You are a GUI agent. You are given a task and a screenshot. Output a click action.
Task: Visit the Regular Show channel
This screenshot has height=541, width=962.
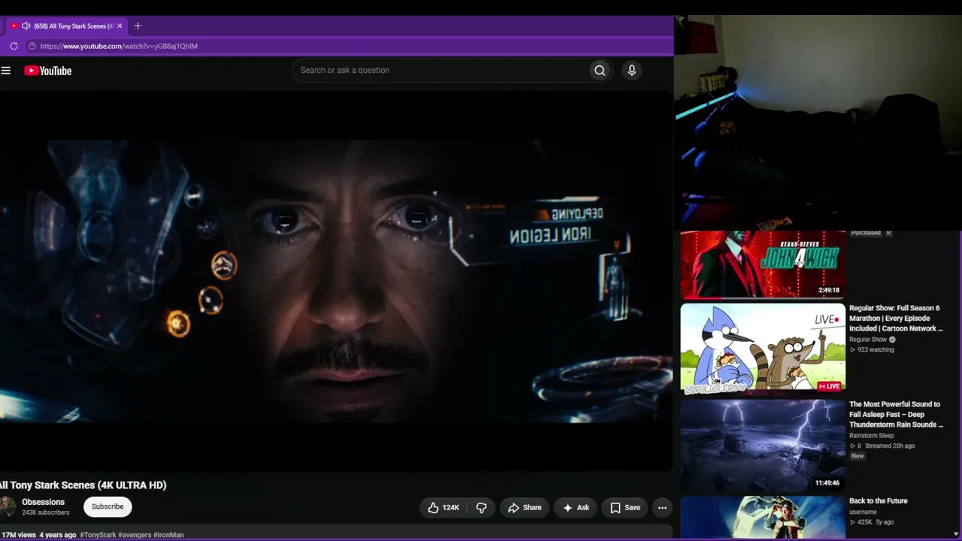(x=868, y=340)
